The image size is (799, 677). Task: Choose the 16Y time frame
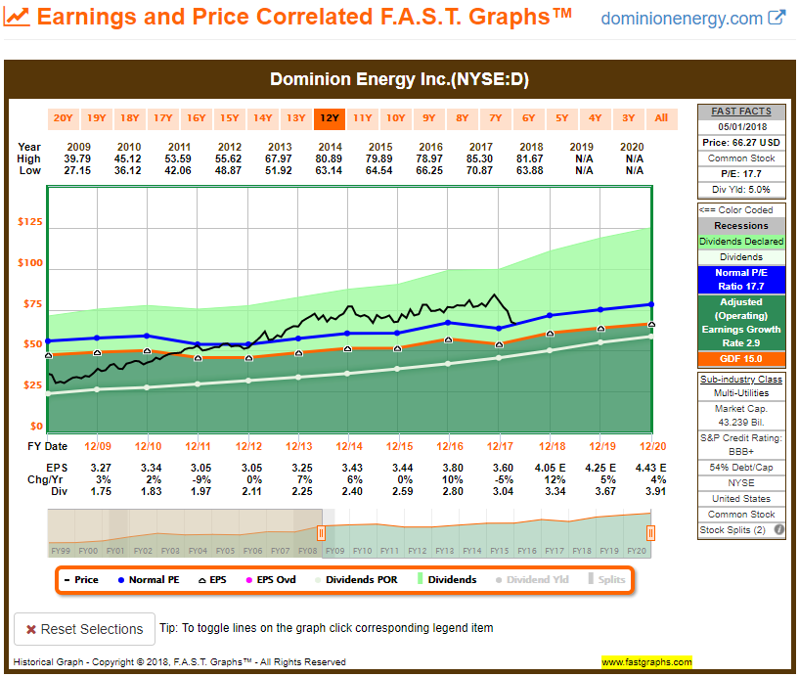click(x=197, y=118)
